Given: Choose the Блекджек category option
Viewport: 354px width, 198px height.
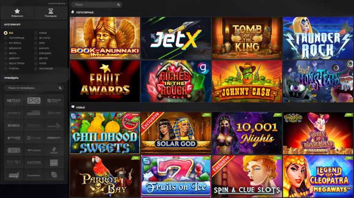Looking at the screenshot, I should pyautogui.click(x=42, y=53).
